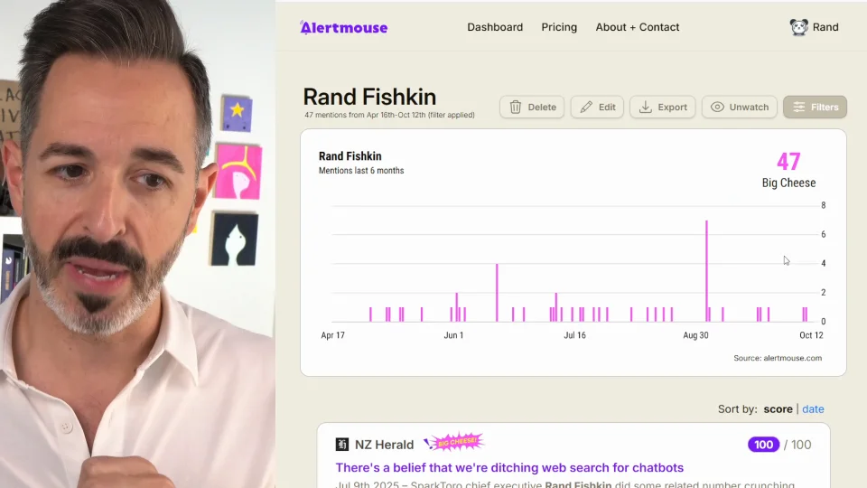Open the NZ Herald article headline
The width and height of the screenshot is (867, 488).
point(509,467)
